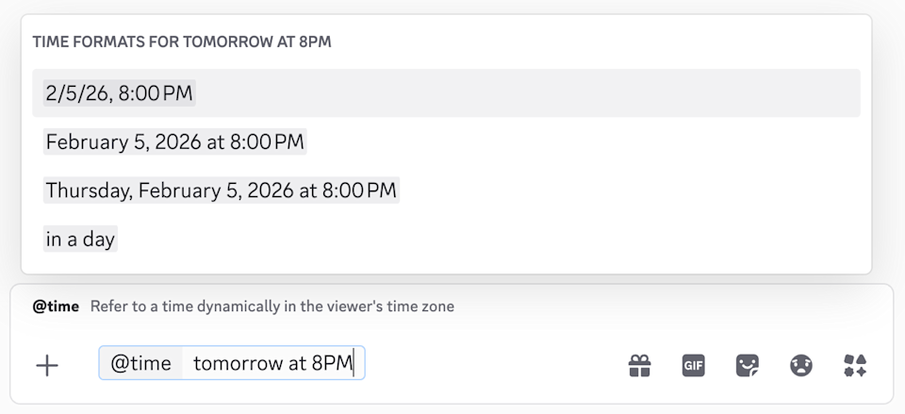Screen dimensions: 905x414
Task: Open the GIF picker
Action: pyautogui.click(x=693, y=366)
